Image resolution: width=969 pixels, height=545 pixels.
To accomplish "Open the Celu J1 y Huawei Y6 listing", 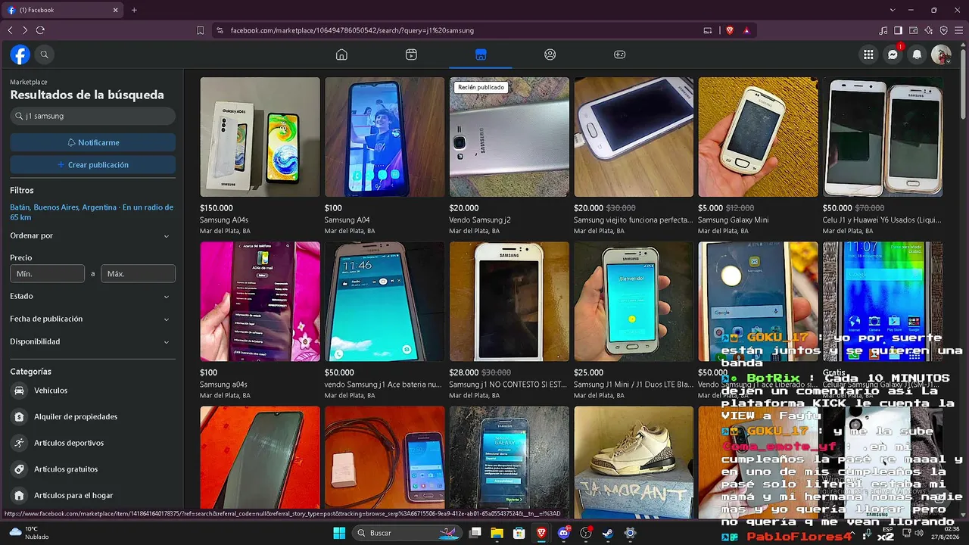I will [x=883, y=156].
